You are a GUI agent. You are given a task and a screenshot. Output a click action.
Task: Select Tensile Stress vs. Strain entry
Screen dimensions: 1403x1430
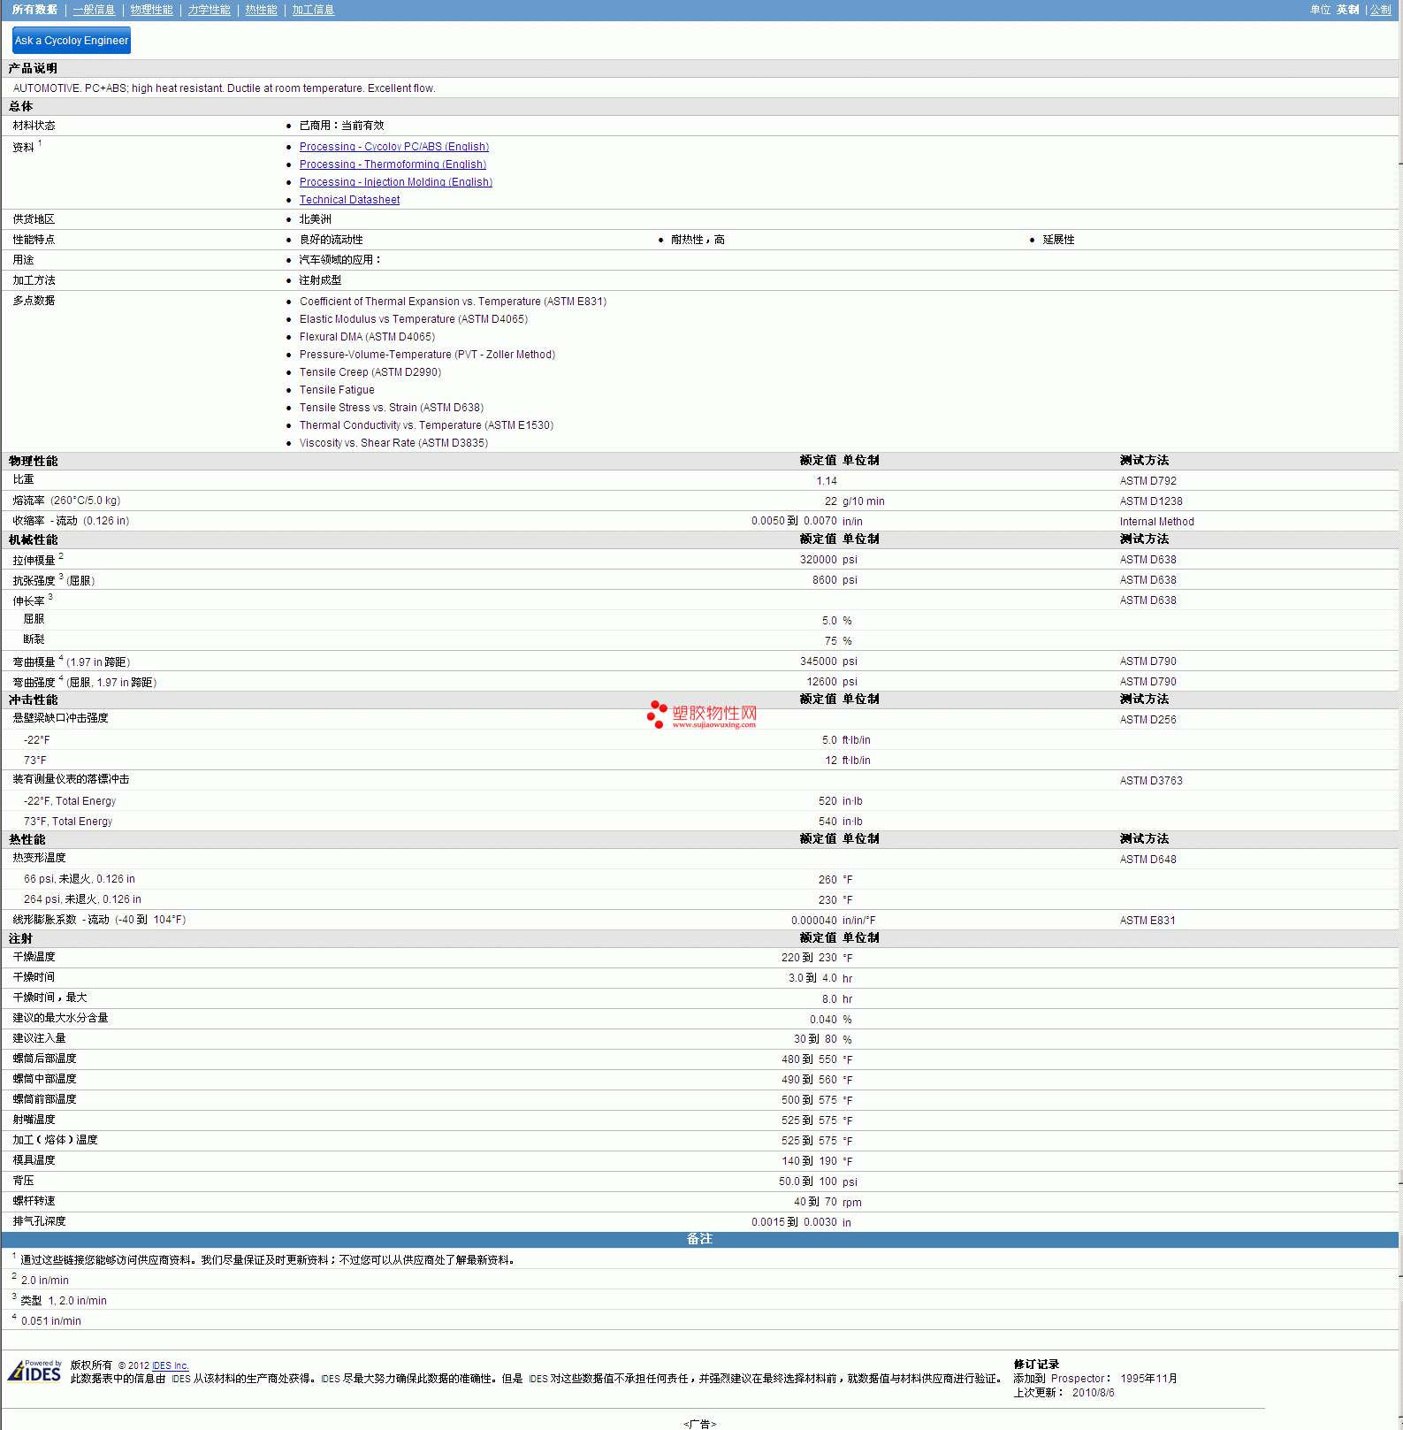tap(392, 408)
